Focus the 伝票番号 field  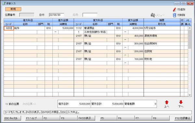coord(27,15)
